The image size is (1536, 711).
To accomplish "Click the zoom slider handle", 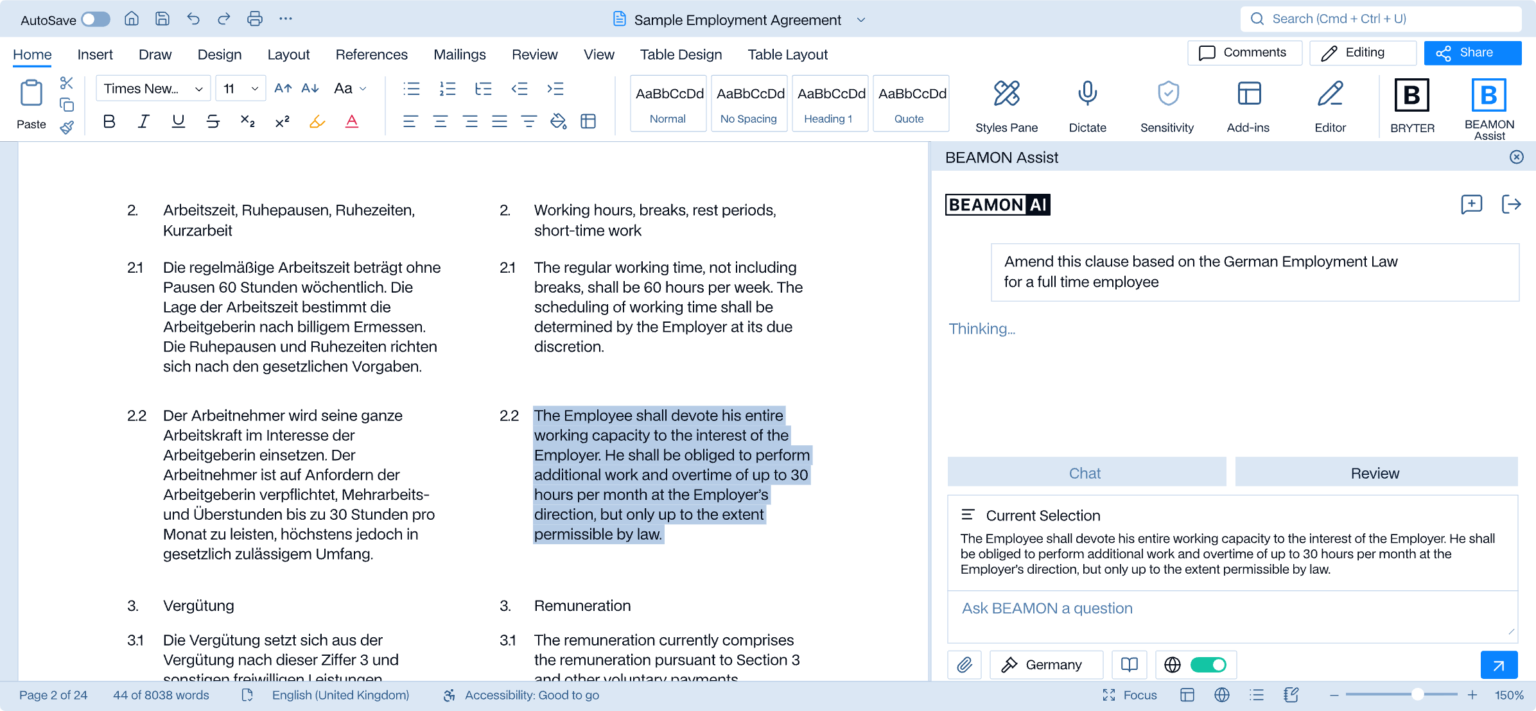I will pyautogui.click(x=1417, y=694).
